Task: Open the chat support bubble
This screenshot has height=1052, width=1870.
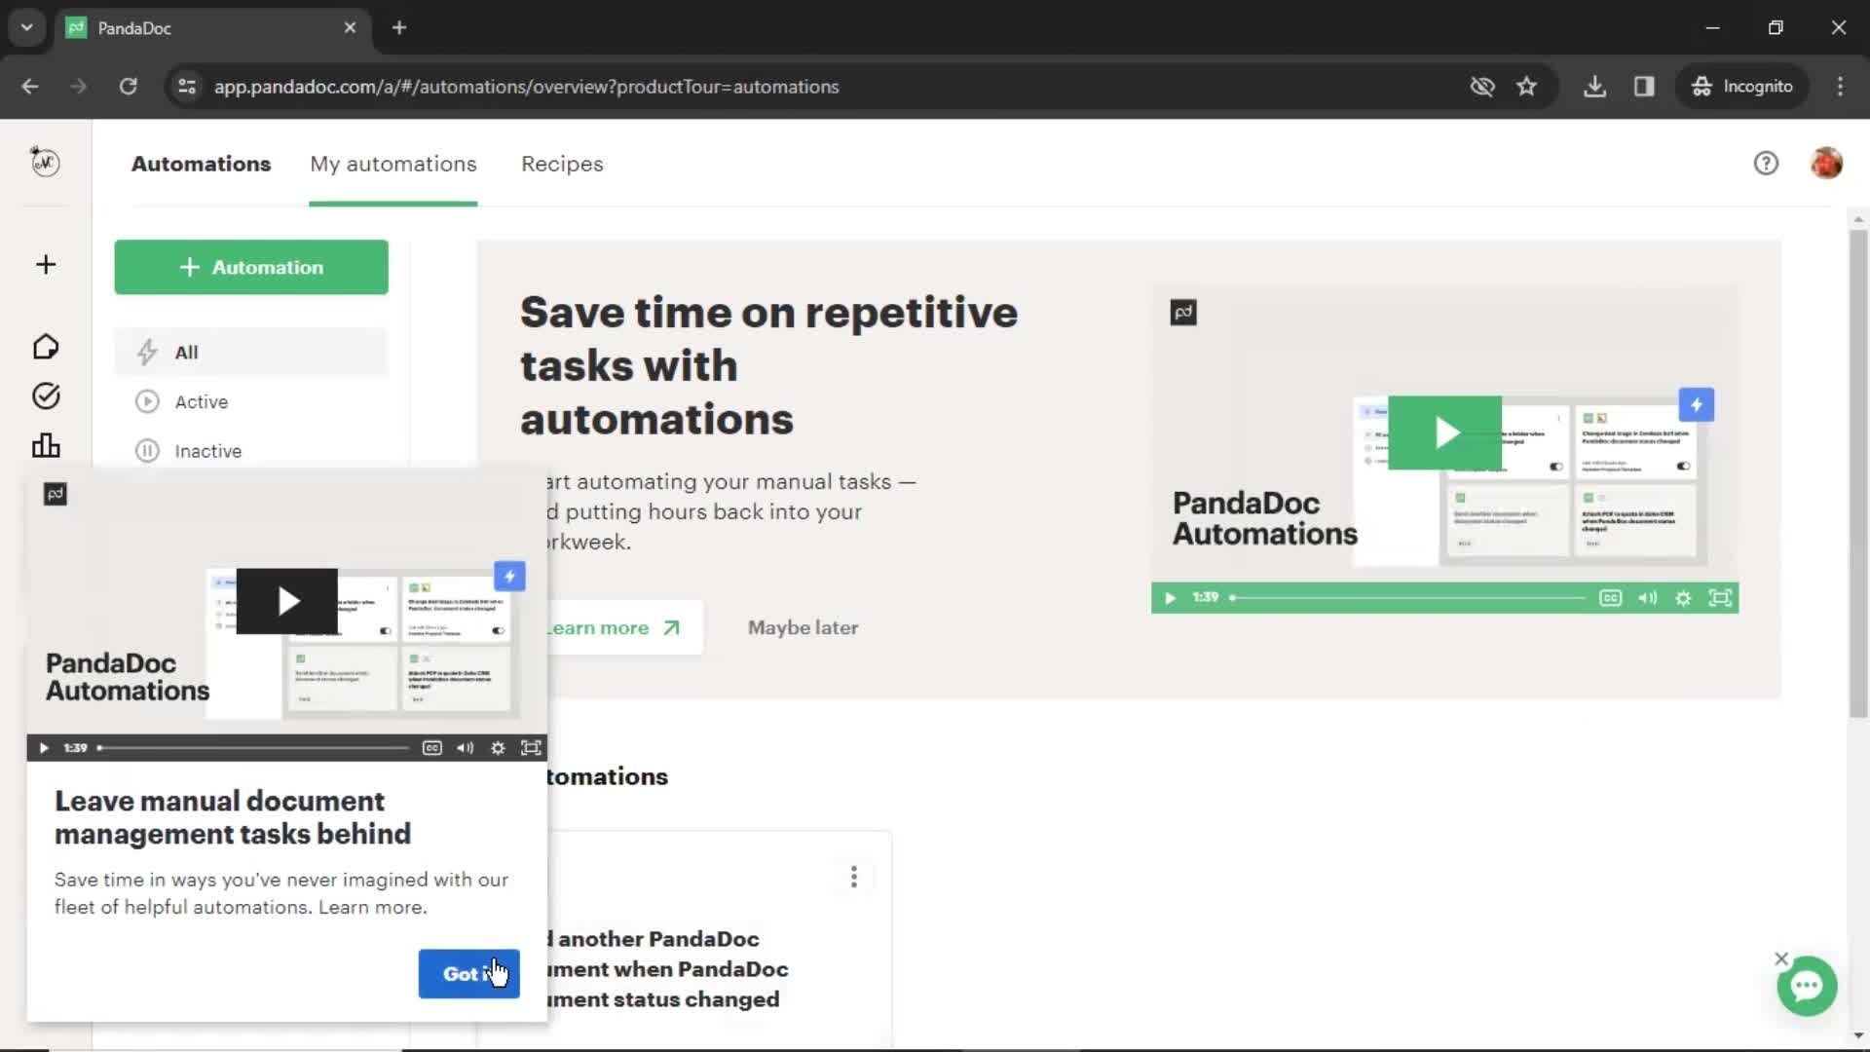Action: click(1807, 987)
